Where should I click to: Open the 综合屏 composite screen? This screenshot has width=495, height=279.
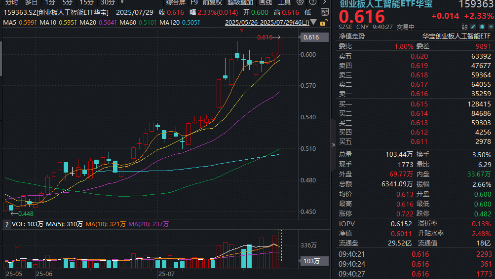click(176, 2)
